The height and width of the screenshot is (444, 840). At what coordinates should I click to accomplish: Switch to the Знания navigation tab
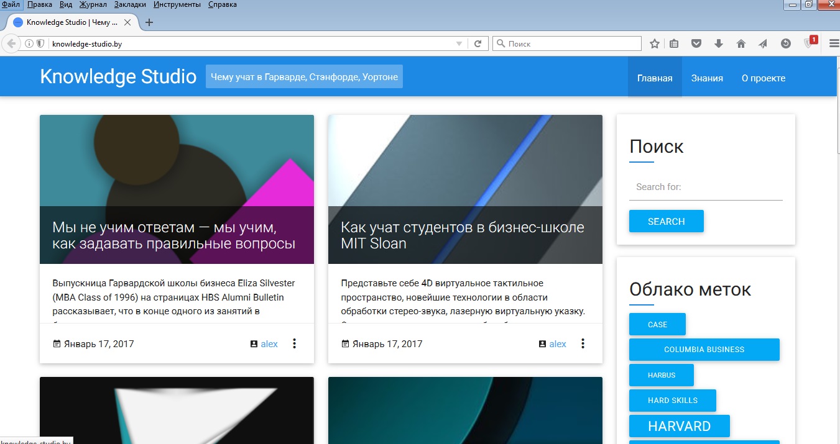(x=707, y=78)
